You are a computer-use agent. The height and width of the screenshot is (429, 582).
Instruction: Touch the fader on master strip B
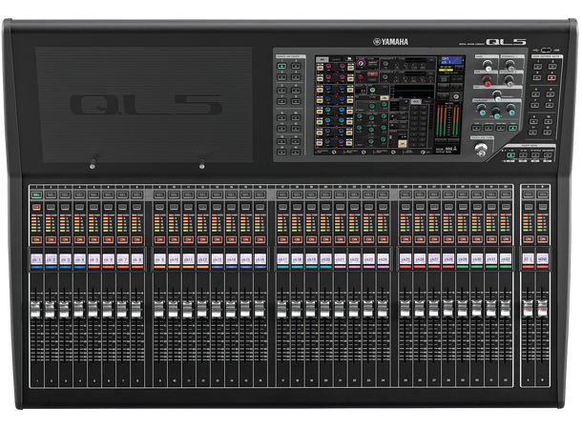click(x=542, y=309)
